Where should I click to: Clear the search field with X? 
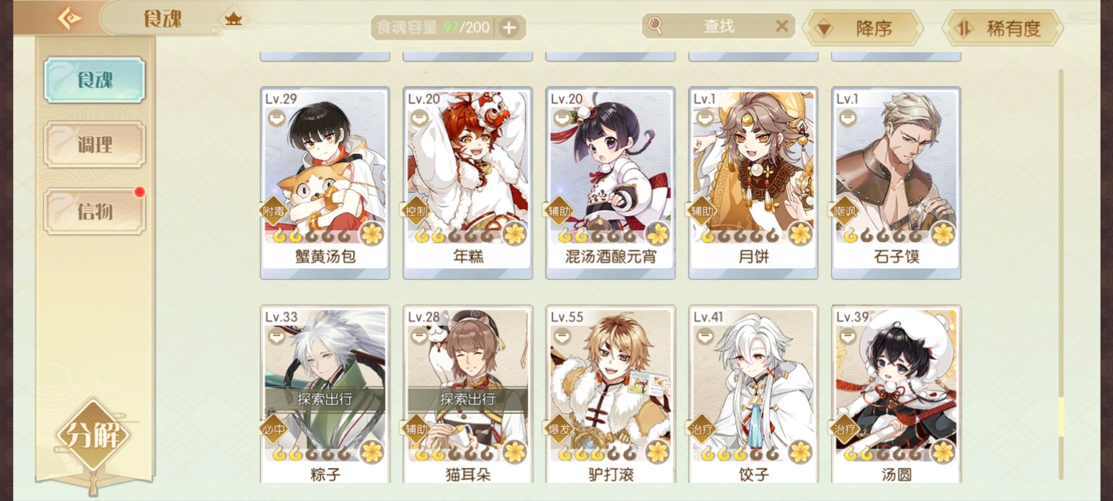(782, 26)
